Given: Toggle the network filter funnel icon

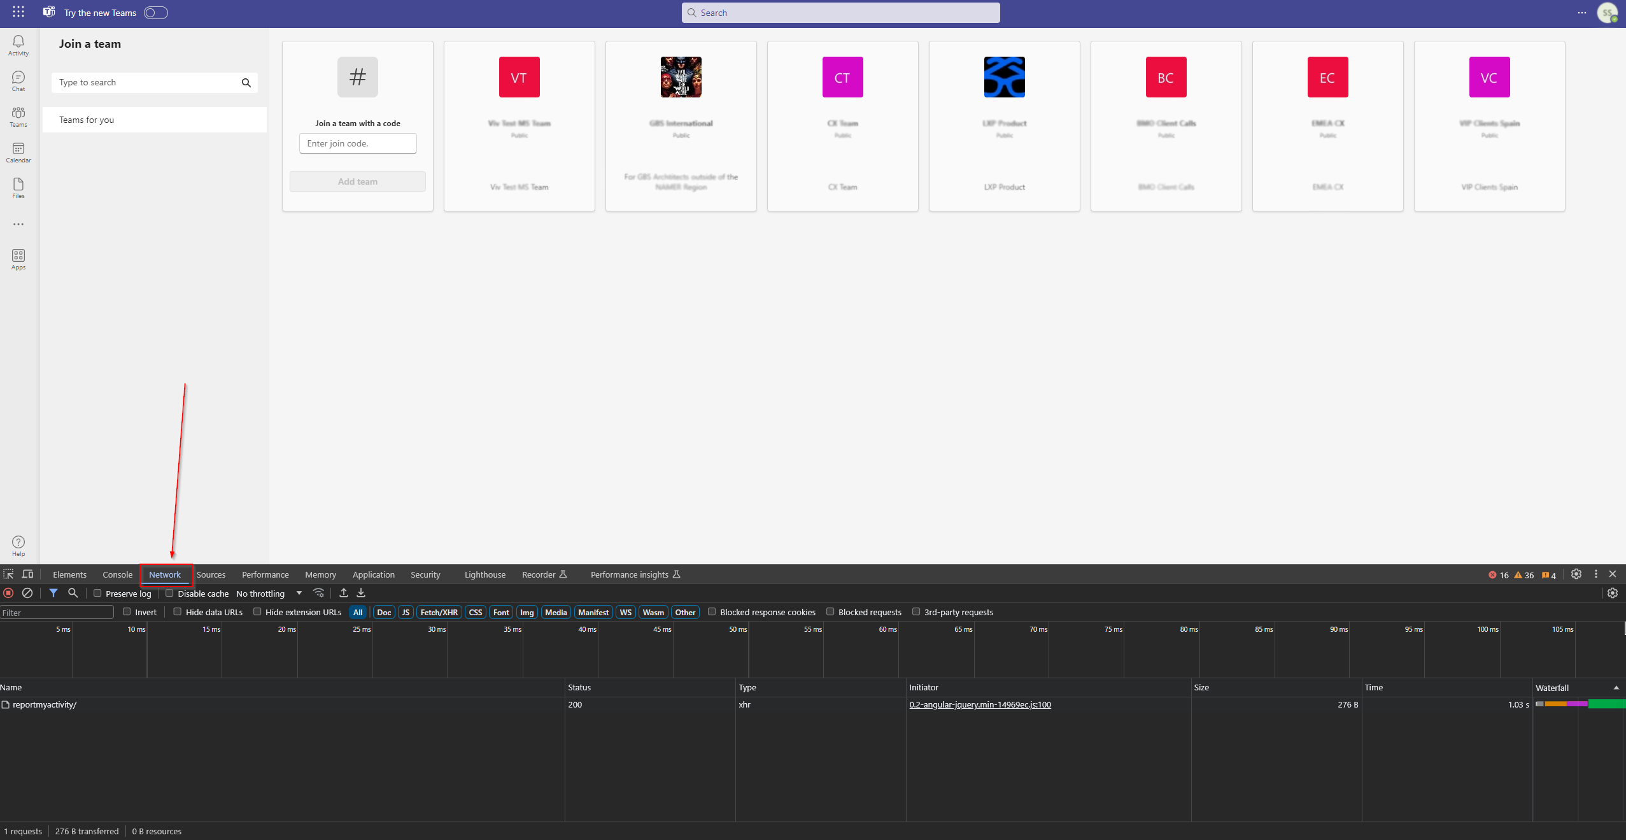Looking at the screenshot, I should coord(53,593).
